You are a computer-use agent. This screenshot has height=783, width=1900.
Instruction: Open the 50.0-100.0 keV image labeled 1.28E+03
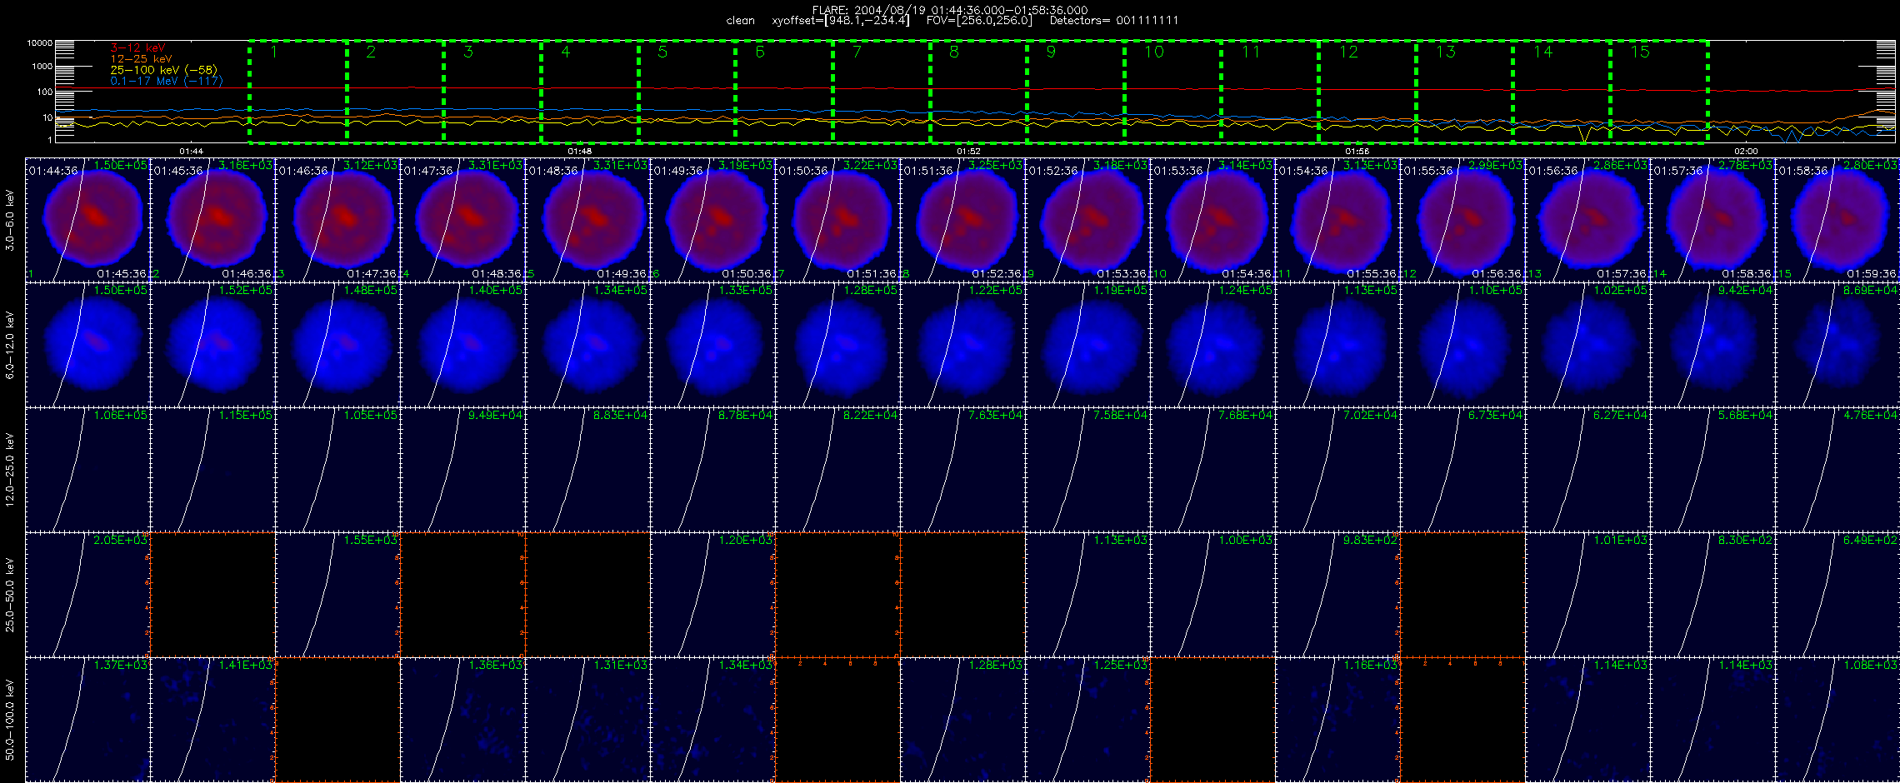[x=962, y=720]
